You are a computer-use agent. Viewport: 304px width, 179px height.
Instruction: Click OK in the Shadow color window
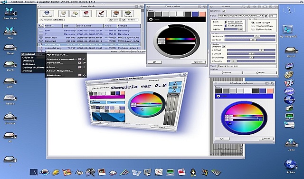point(222,139)
